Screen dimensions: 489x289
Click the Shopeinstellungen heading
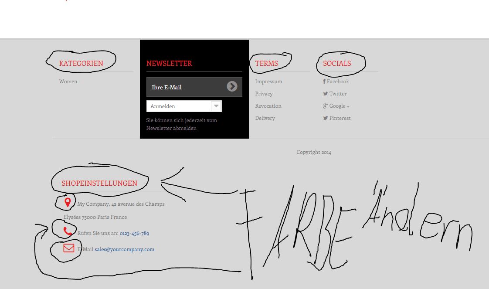pyautogui.click(x=99, y=184)
